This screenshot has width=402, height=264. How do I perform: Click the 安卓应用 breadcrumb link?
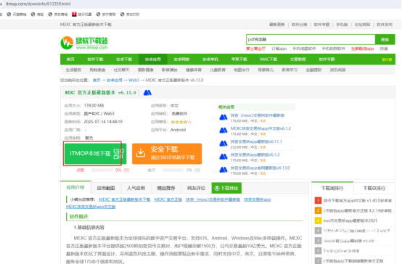[x=115, y=81]
